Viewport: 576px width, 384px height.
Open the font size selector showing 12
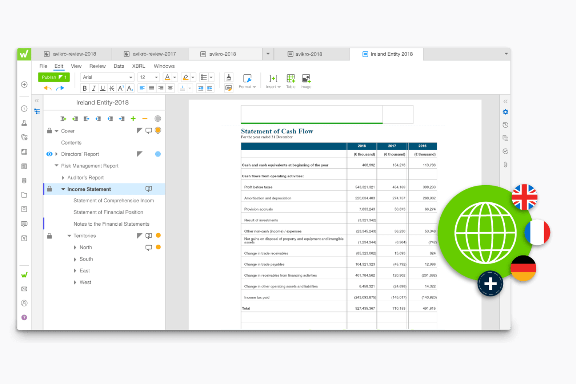(x=148, y=77)
